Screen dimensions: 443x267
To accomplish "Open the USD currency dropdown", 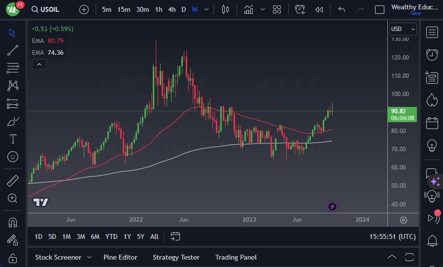I will [403, 29].
